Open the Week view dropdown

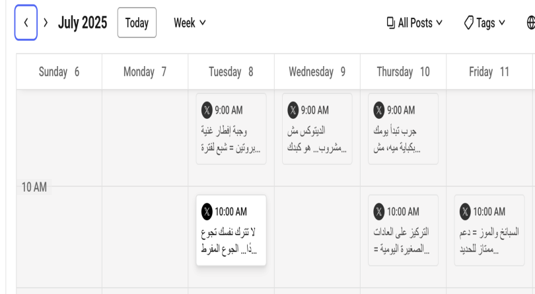tap(190, 23)
